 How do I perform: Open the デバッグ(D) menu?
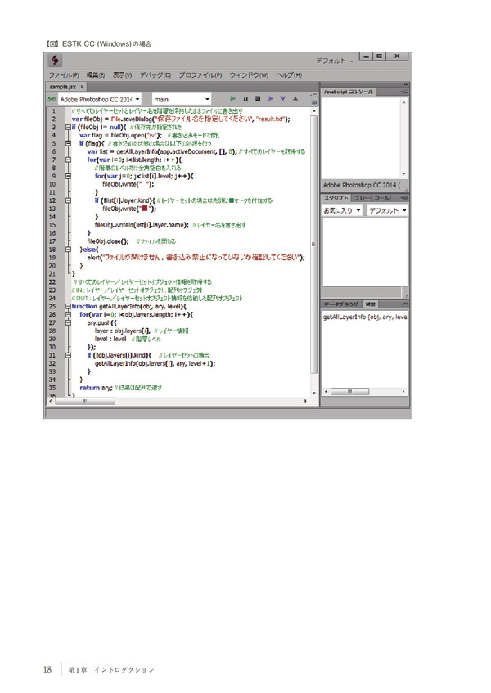[155, 75]
